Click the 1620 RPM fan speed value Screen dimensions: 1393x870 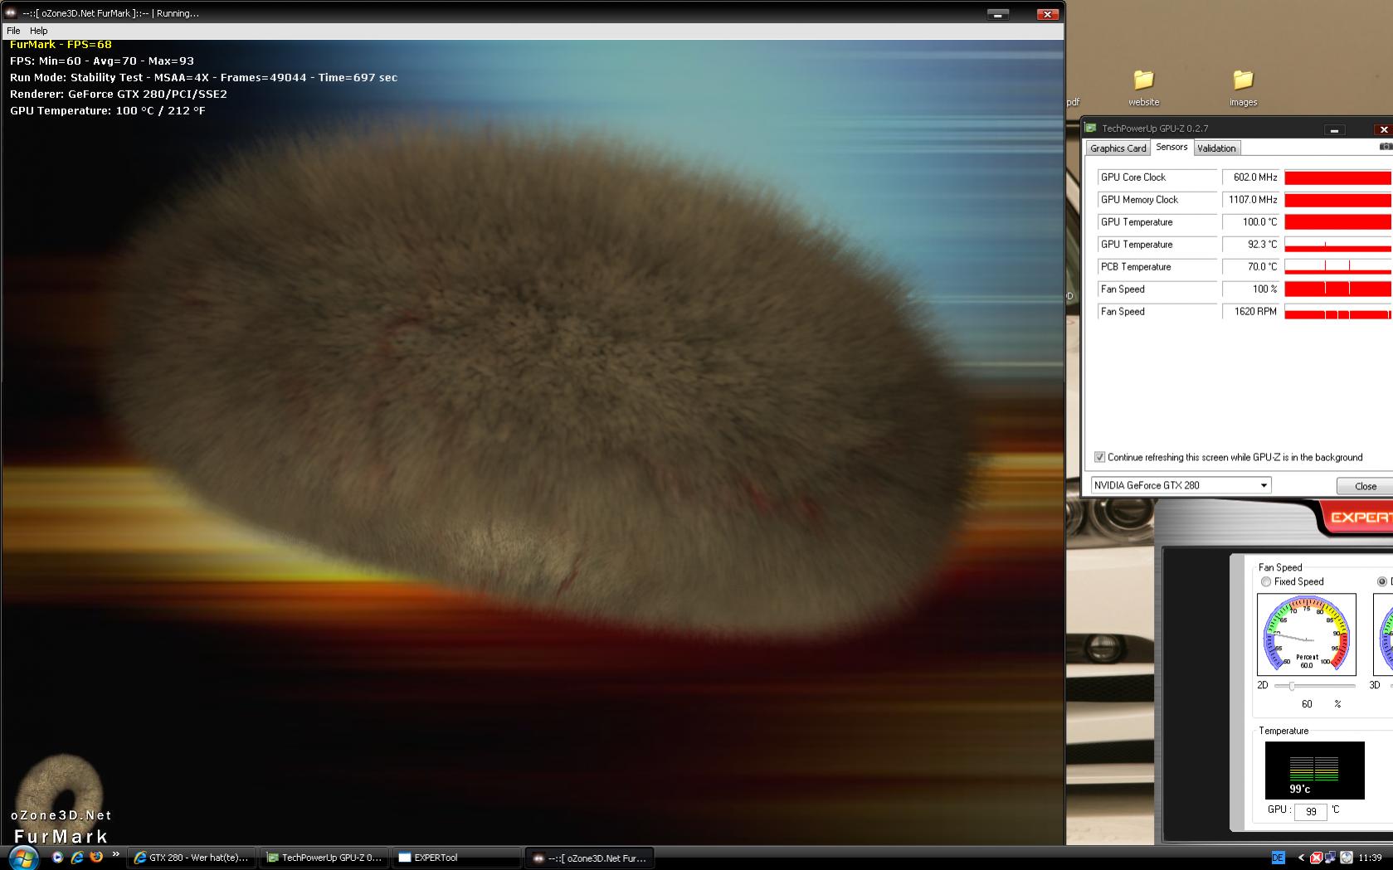pos(1250,312)
